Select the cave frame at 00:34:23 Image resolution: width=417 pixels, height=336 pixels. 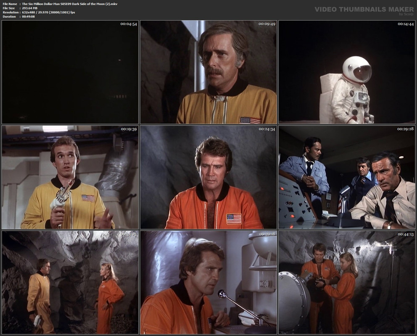[70, 282]
